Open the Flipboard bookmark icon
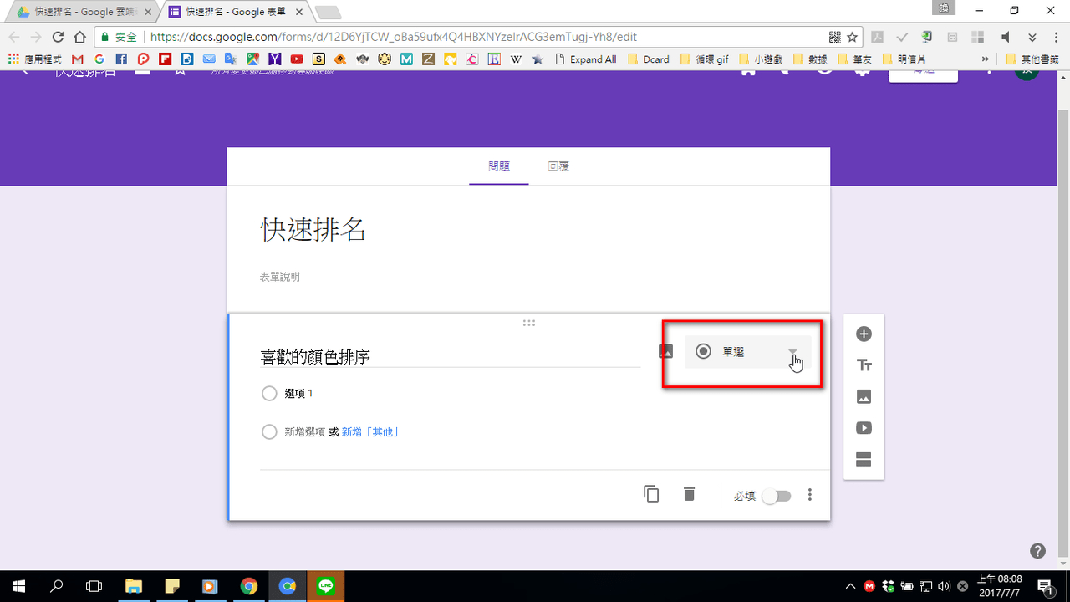 pyautogui.click(x=165, y=59)
